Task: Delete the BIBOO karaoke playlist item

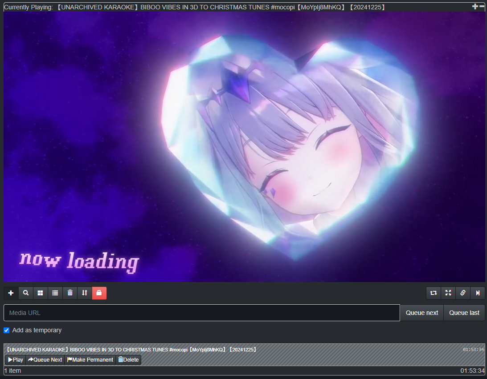Action: [128, 360]
